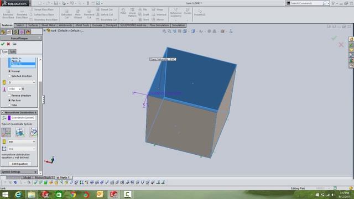Click Boundary Cut tool

point(106,20)
